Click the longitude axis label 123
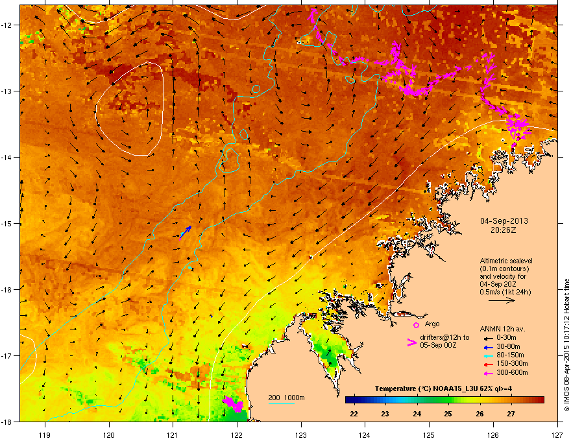This screenshot has height=441, width=571. 301,435
